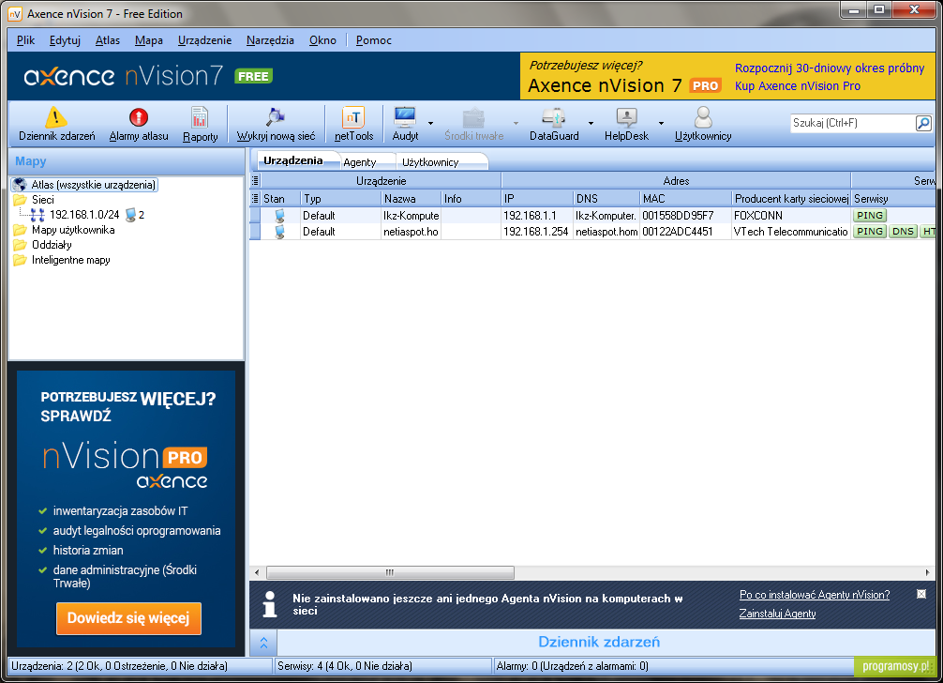Click the horizontal scrollbar thumb
This screenshot has height=683, width=943.
[x=390, y=572]
